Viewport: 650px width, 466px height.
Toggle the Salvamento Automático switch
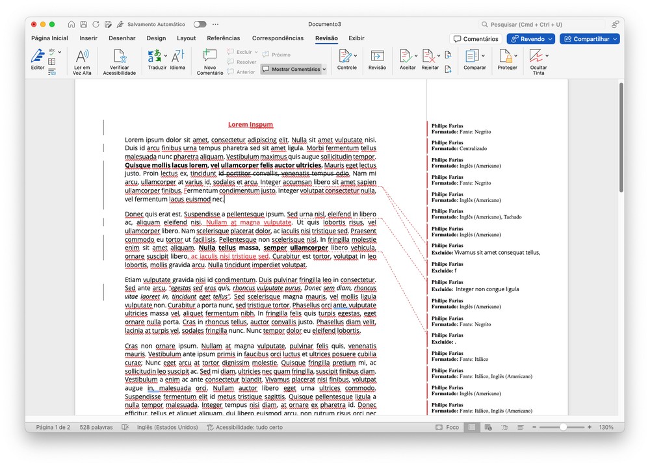[x=200, y=24]
